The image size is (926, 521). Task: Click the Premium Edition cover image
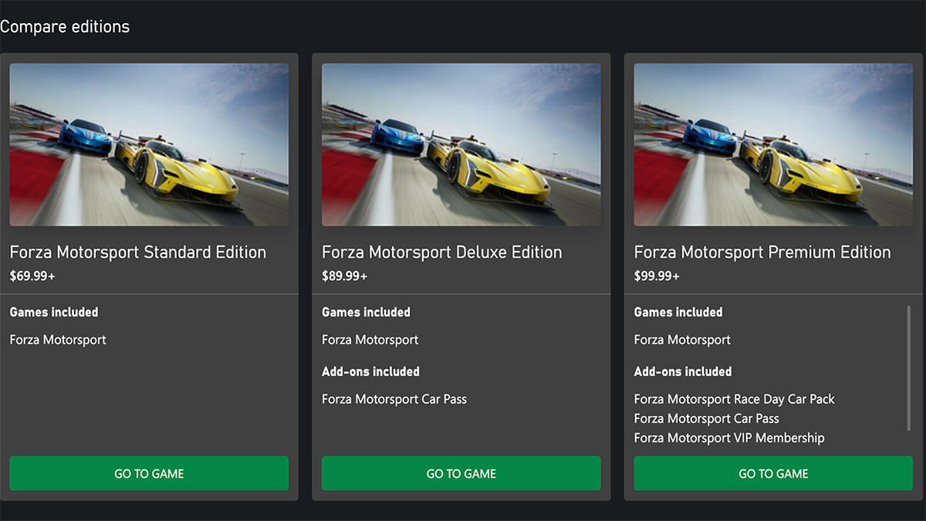(x=772, y=144)
